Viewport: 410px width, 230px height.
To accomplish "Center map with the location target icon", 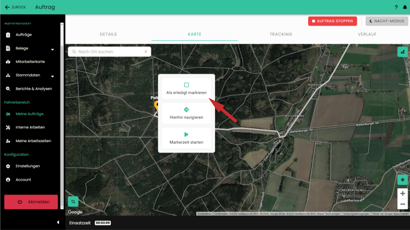I will click(x=403, y=179).
